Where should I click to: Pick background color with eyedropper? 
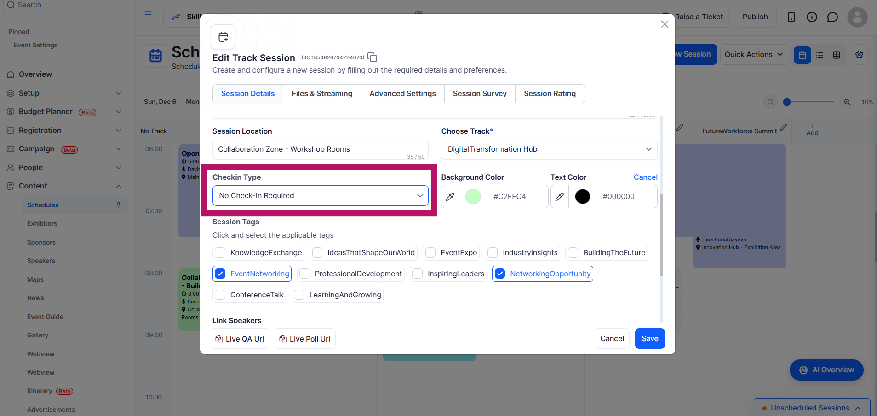pos(450,197)
